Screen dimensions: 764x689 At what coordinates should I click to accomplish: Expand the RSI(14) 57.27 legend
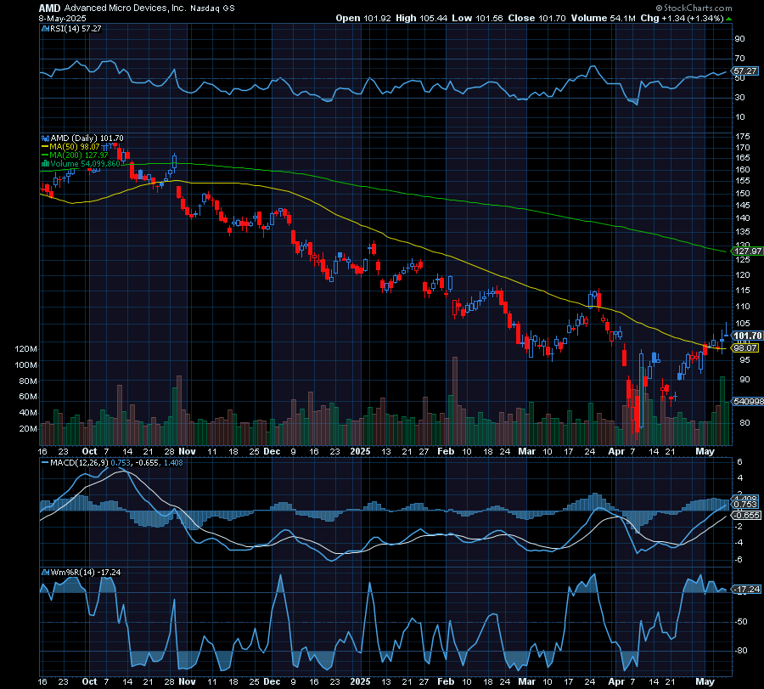pos(76,28)
